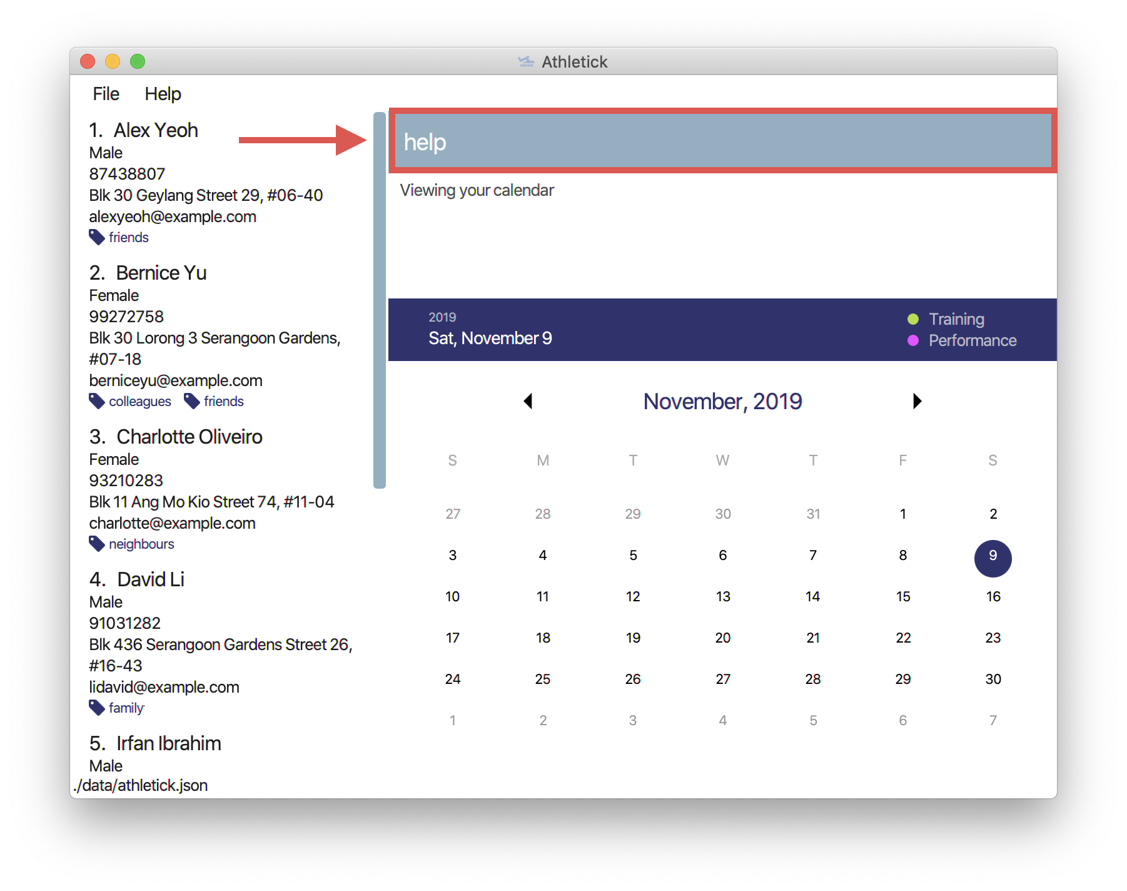Select the Alex Yeoh person name
1127x891 pixels.
coord(156,130)
